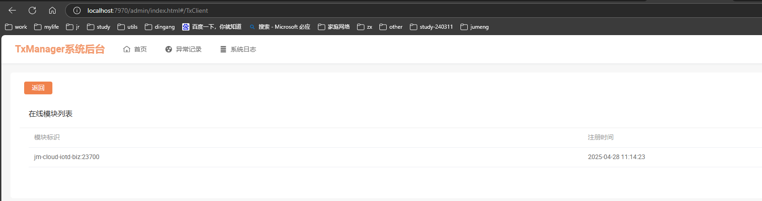Click the 异常记录 circular icon

(169, 49)
